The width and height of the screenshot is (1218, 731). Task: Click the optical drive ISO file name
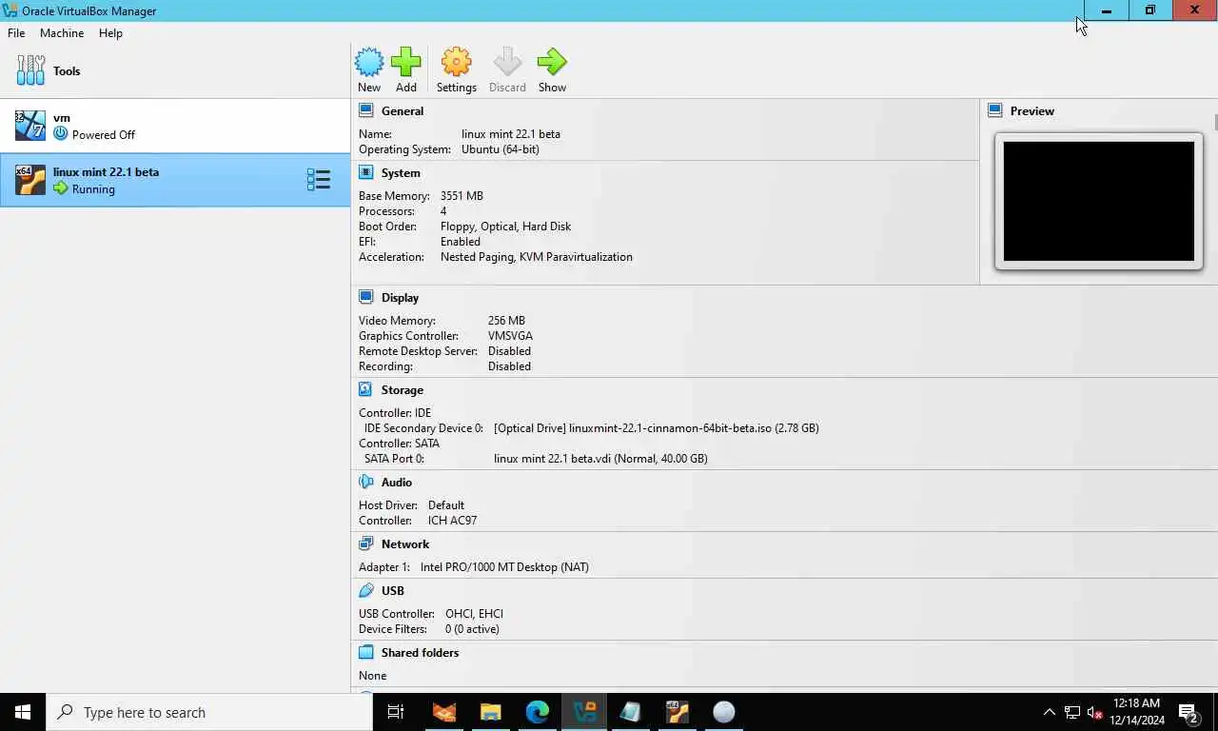click(671, 428)
